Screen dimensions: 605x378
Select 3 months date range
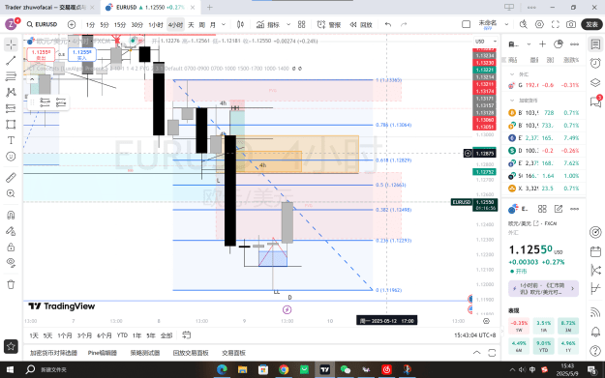tap(84, 335)
